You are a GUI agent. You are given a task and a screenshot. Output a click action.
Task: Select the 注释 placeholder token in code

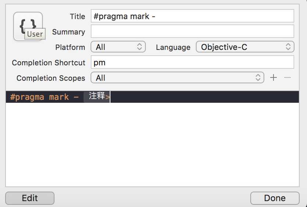97,97
